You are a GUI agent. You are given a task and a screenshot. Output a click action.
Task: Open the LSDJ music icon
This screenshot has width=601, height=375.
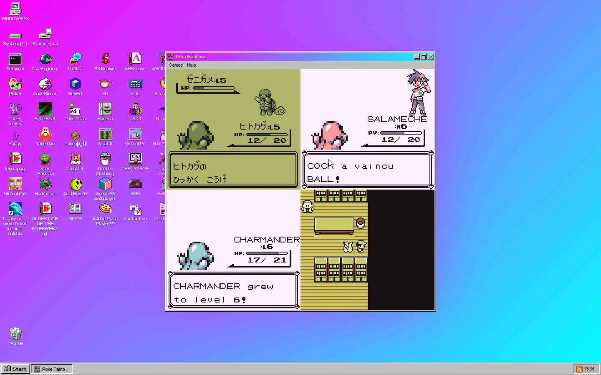click(x=135, y=112)
